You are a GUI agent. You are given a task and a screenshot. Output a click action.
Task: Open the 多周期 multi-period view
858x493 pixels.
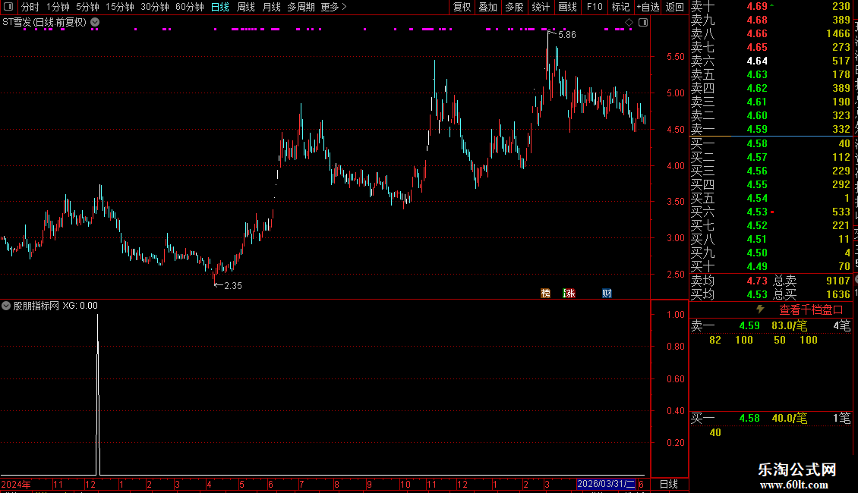click(301, 7)
